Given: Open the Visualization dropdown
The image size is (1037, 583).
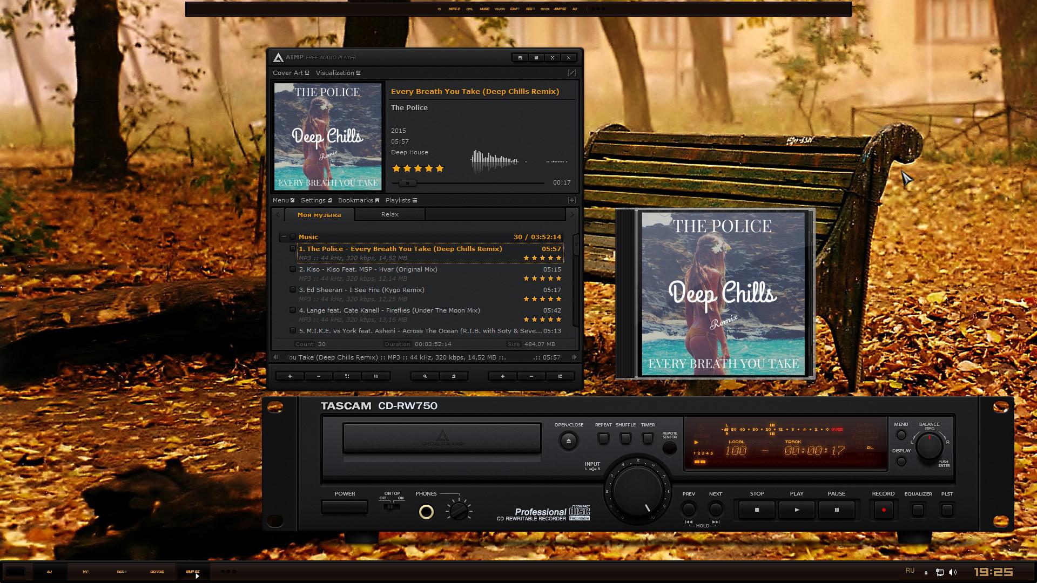Looking at the screenshot, I should coord(338,73).
